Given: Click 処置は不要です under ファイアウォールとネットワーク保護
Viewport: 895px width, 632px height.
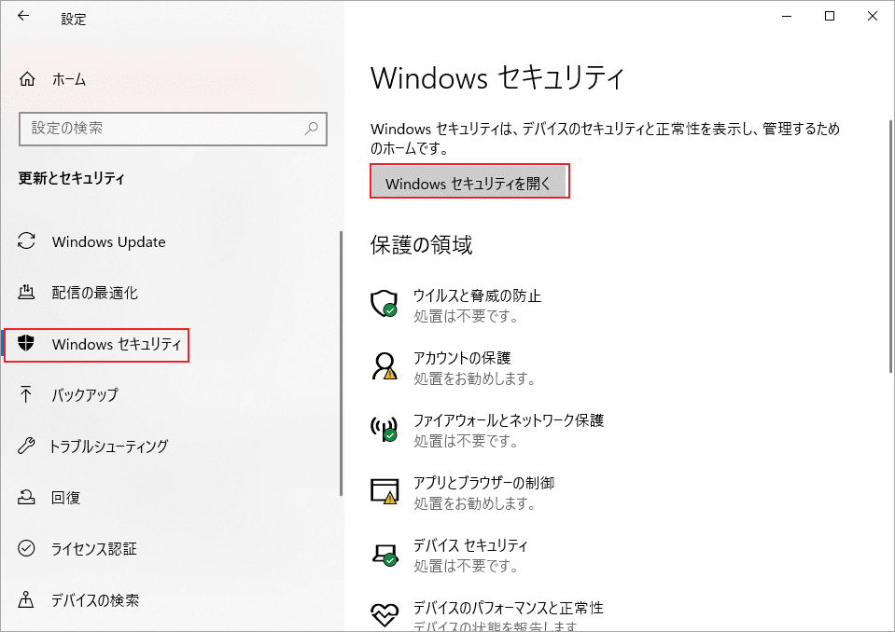Looking at the screenshot, I should (x=466, y=441).
